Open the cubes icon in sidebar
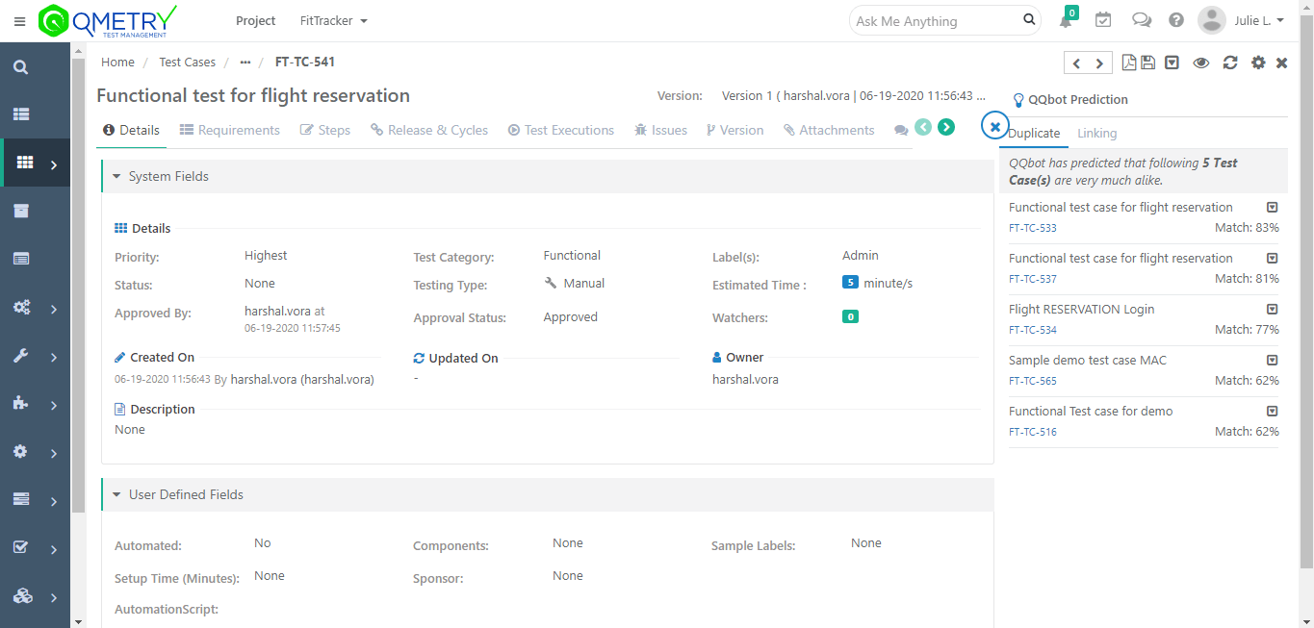 [22, 596]
